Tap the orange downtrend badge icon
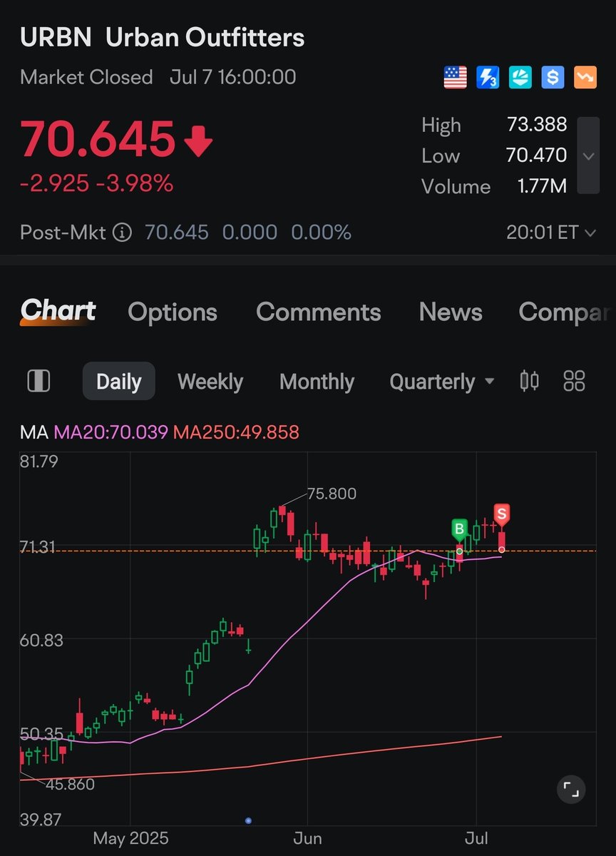Screen dimensions: 616x856 click(x=585, y=77)
